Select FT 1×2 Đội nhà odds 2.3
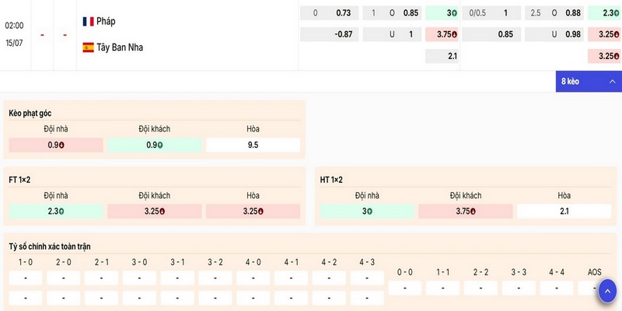Viewport: 622px width, 311px height. pyautogui.click(x=56, y=211)
